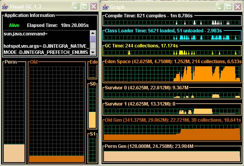
Task: Click the Eden space gauge in Visual GC
Action: point(92,72)
